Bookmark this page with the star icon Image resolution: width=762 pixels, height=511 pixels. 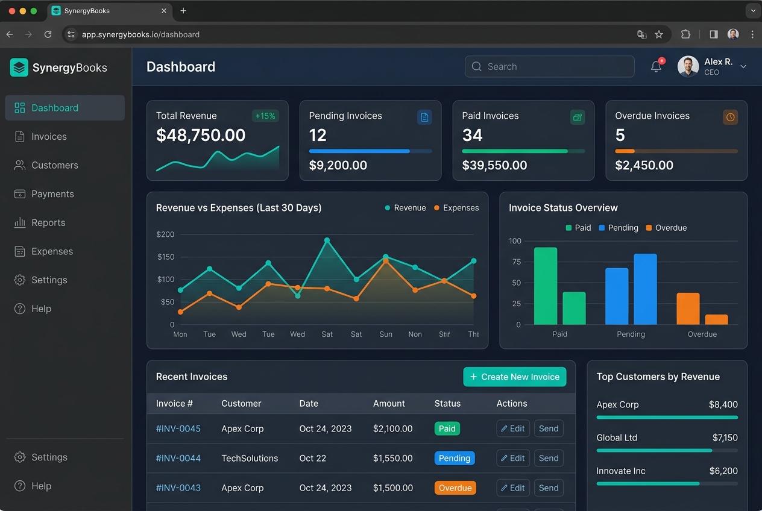(x=659, y=34)
